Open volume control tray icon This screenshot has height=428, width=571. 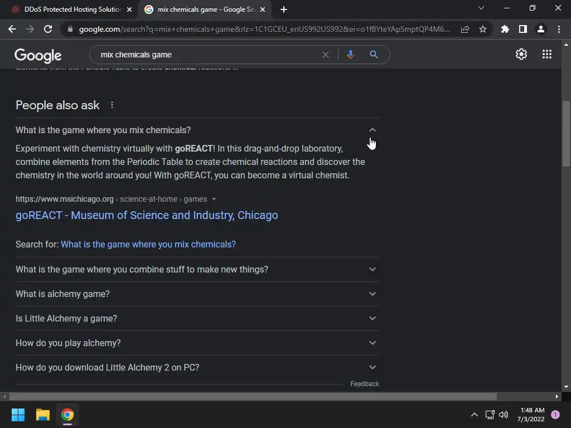point(504,415)
